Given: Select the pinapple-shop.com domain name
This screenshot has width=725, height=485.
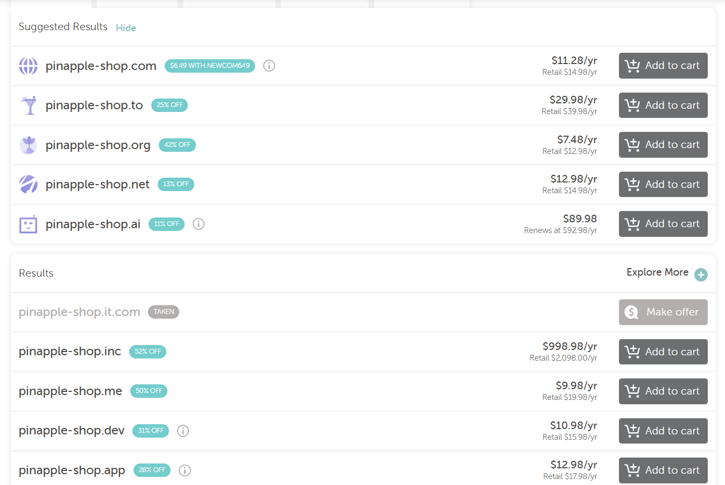Looking at the screenshot, I should coord(101,66).
